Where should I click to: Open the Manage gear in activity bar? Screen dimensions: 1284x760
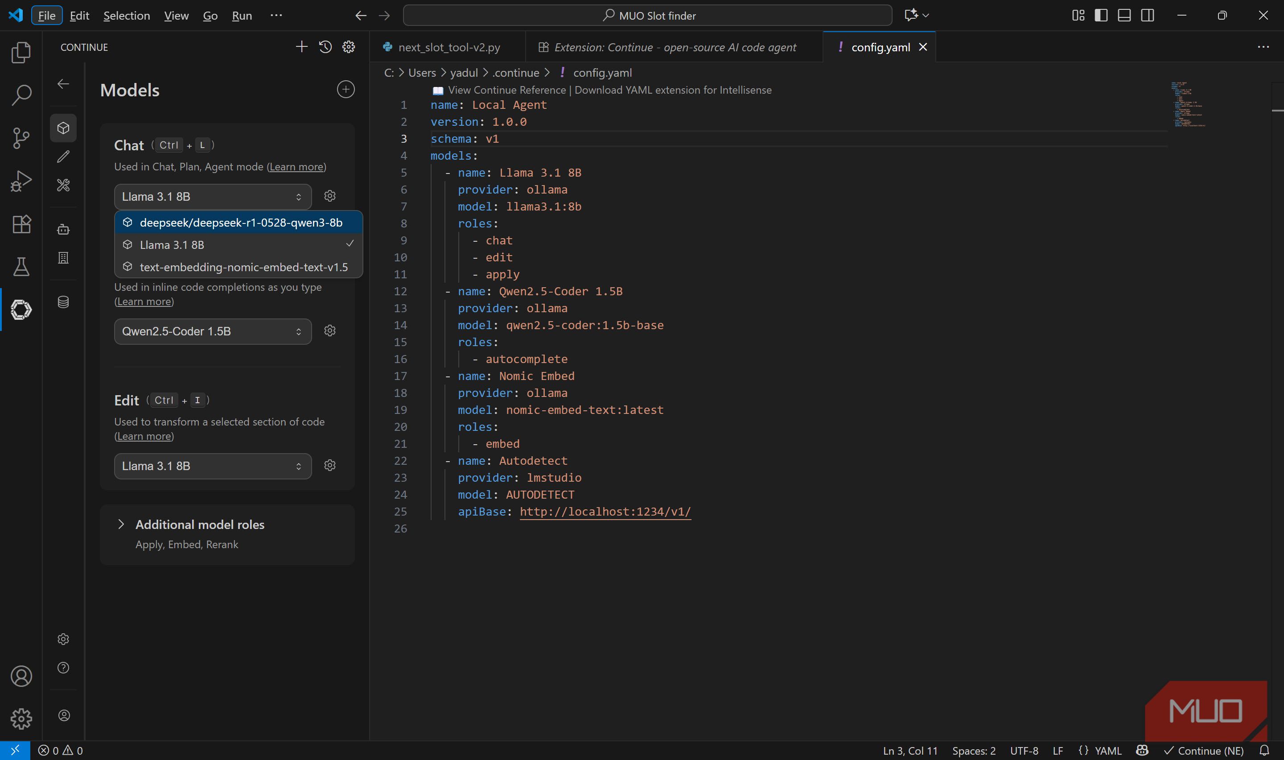[21, 719]
